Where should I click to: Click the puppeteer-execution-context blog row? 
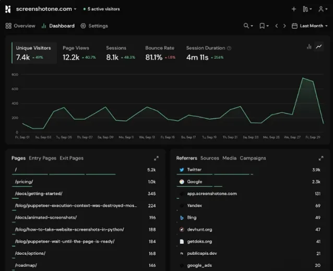(x=84, y=206)
